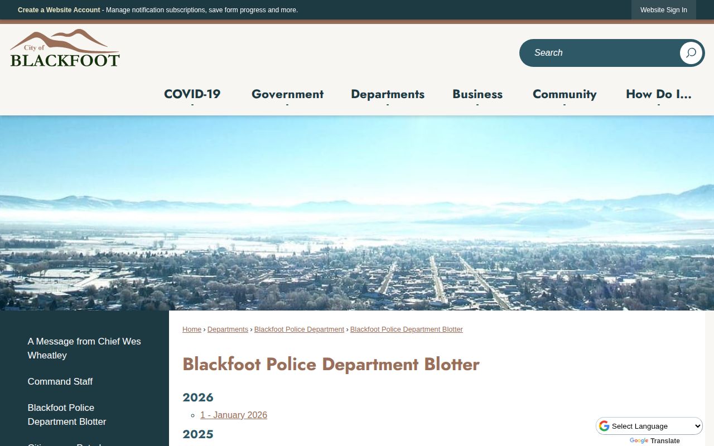The width and height of the screenshot is (714, 446).
Task: Open the Departments menu
Action: 388,94
